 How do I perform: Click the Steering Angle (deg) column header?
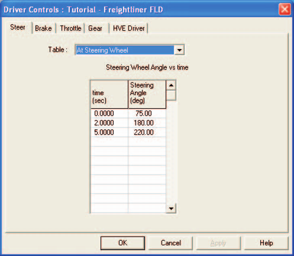147,95
